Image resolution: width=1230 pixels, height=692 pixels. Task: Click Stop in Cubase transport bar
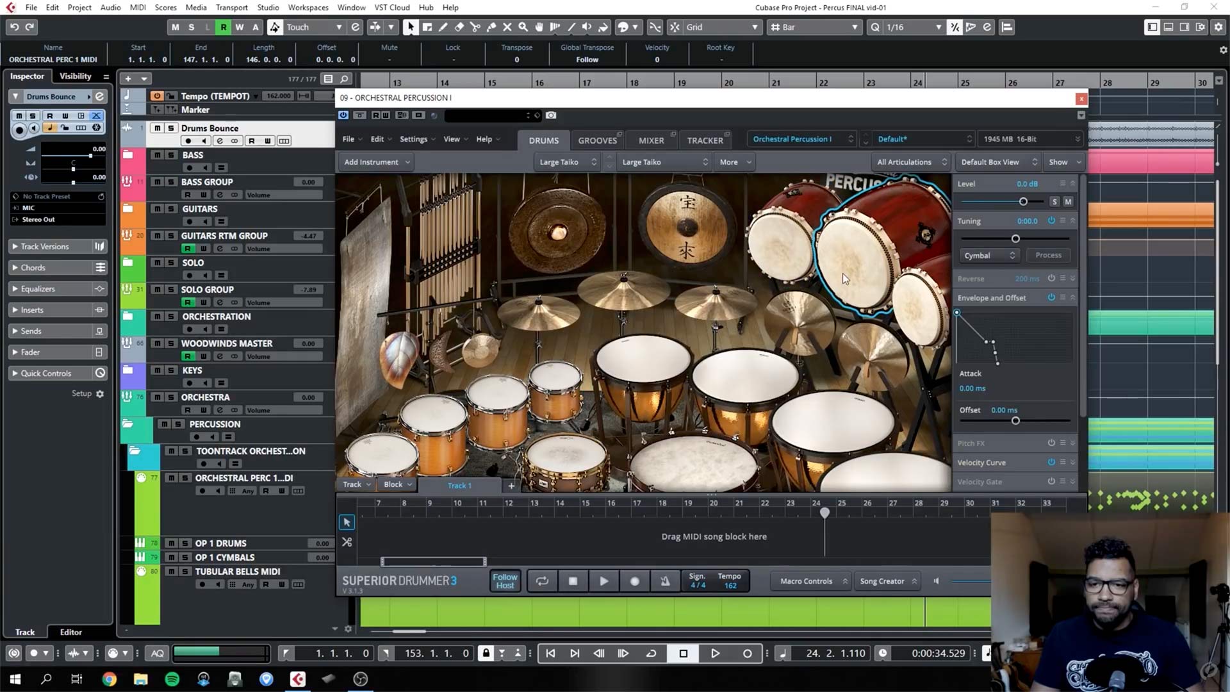coord(684,654)
